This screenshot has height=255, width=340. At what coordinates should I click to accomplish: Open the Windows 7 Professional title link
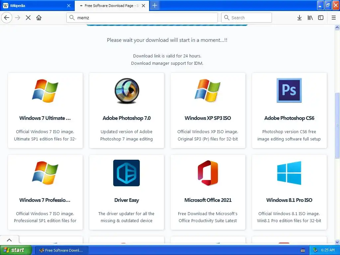(45, 200)
